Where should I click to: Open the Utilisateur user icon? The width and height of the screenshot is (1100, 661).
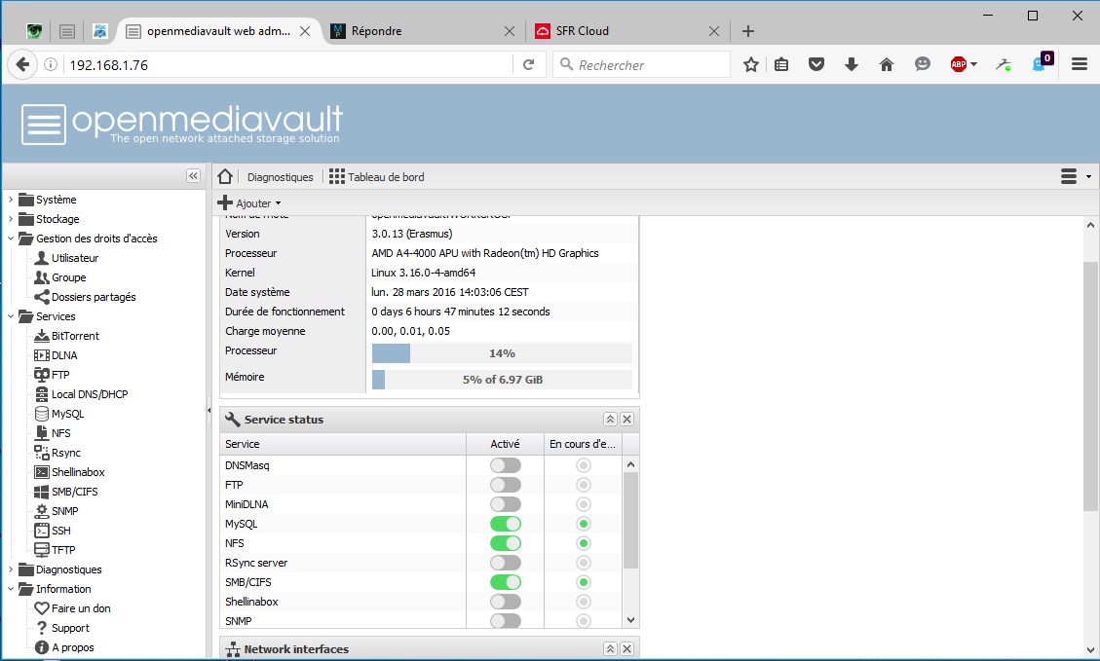point(41,258)
